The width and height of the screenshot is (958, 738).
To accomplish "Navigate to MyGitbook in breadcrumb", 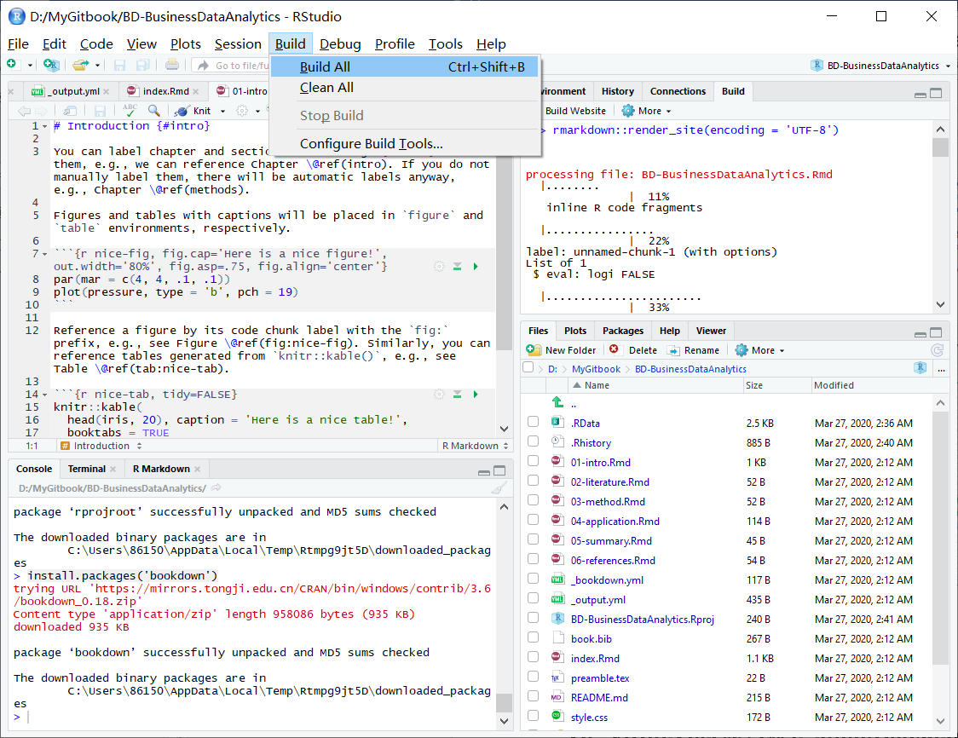I will click(x=596, y=369).
